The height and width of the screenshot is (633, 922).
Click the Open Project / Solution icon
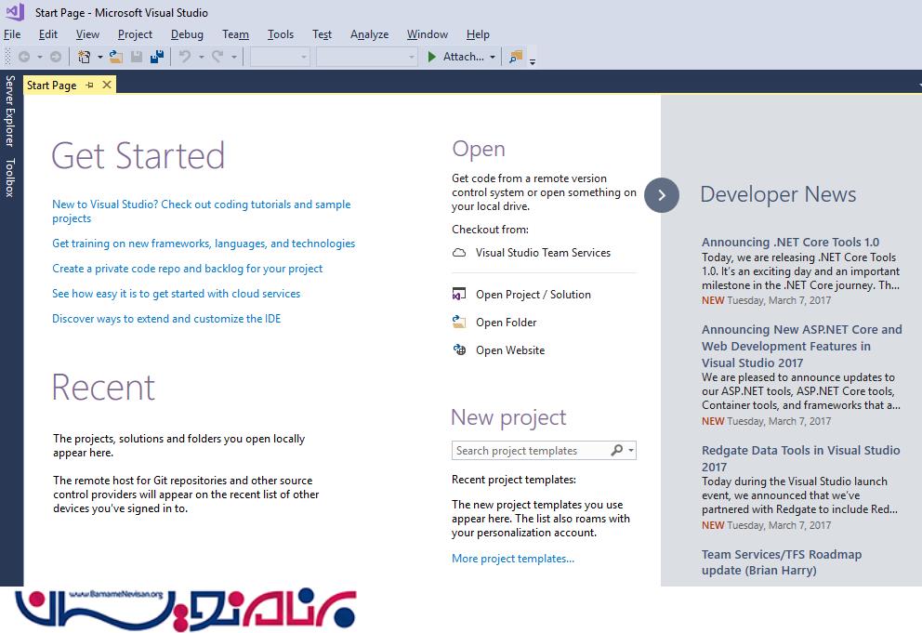click(459, 294)
